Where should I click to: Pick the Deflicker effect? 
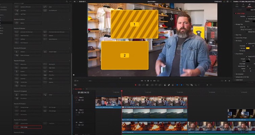[28, 39]
